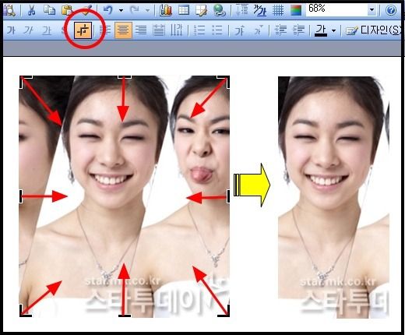Image resolution: width=405 pixels, height=335 pixels.
Task: Select the Crop tool button
Action: click(83, 30)
